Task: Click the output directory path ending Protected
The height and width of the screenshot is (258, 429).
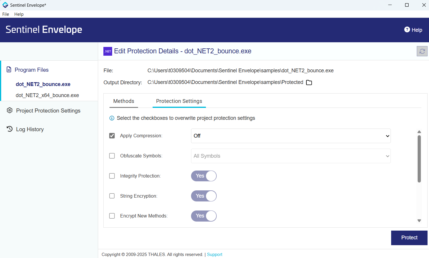Action: click(x=225, y=82)
